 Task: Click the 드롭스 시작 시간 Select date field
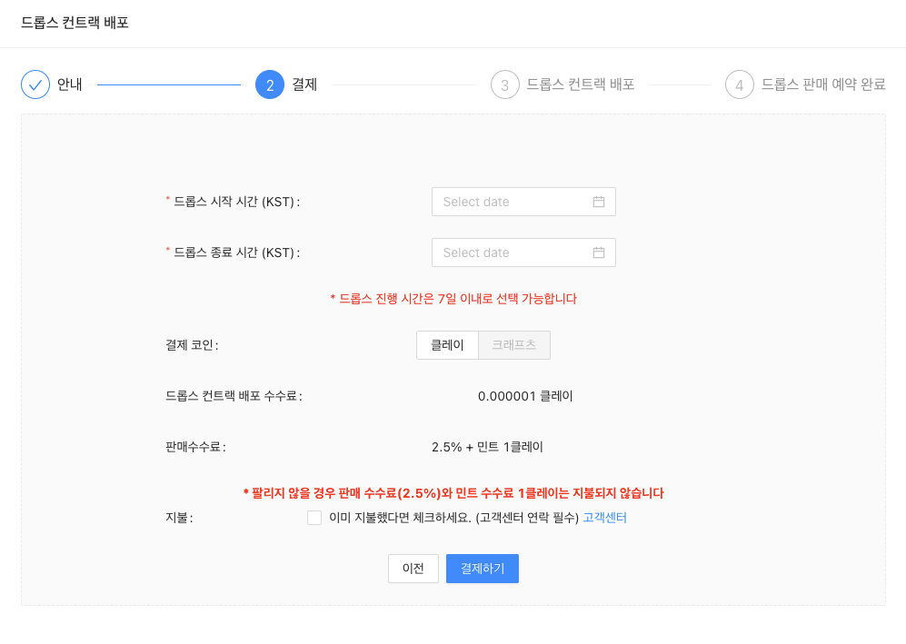coord(523,202)
